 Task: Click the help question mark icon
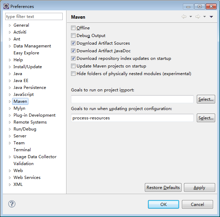(x=12, y=204)
